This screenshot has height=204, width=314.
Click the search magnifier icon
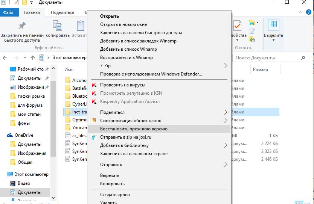click(303, 58)
